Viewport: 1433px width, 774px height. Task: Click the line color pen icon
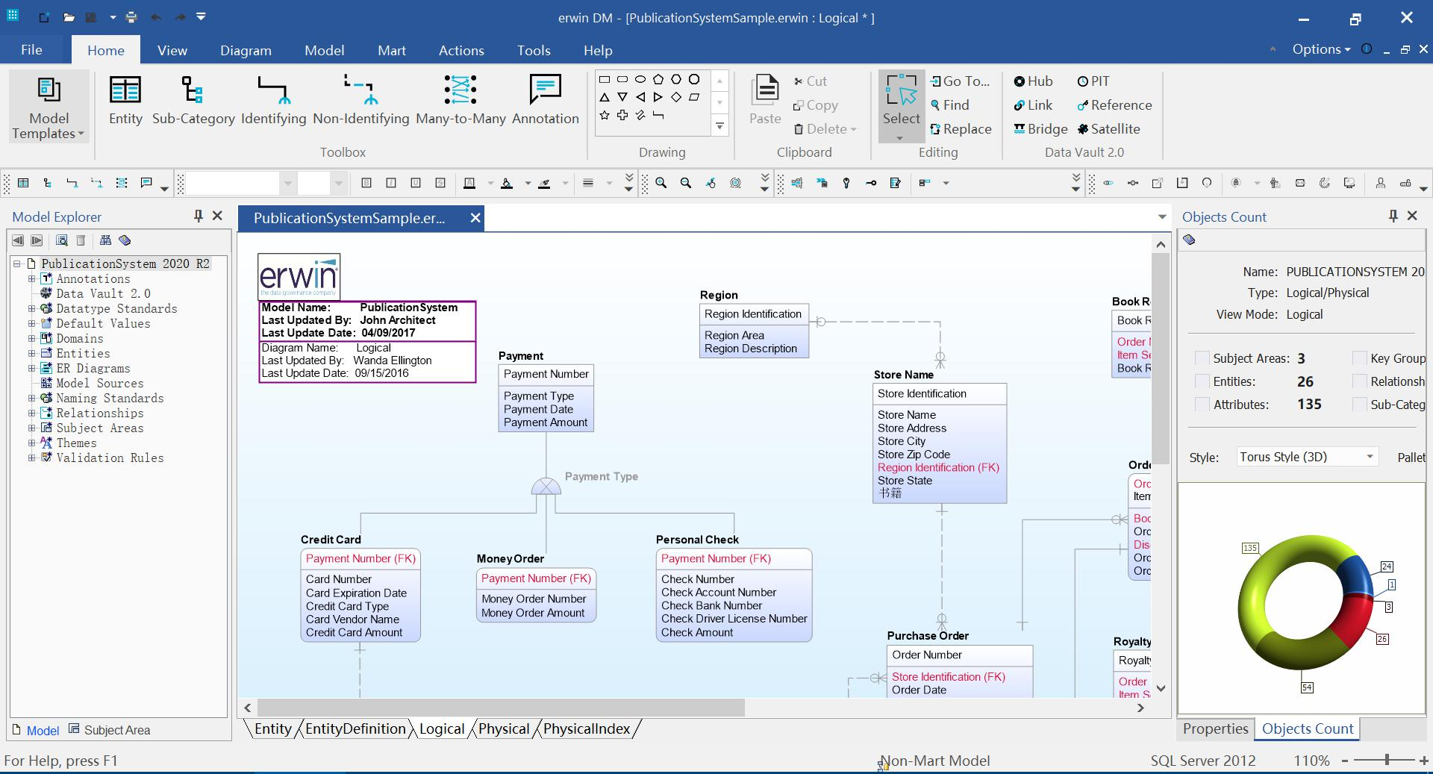pos(544,183)
